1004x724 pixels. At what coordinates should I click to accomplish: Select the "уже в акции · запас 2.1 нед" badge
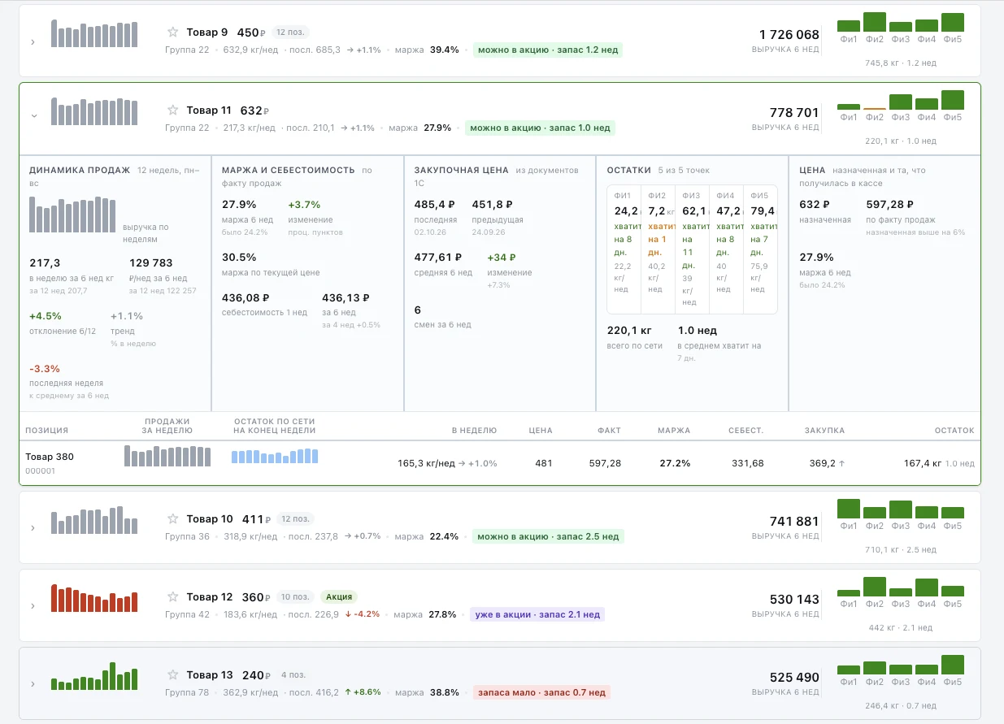(537, 614)
